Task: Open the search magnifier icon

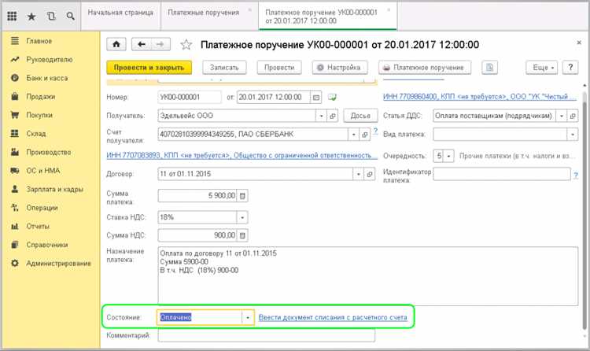Action: (70, 17)
